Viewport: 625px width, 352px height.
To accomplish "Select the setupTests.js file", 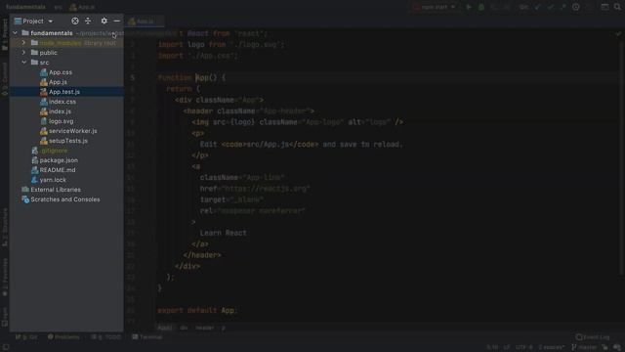I will [x=68, y=141].
